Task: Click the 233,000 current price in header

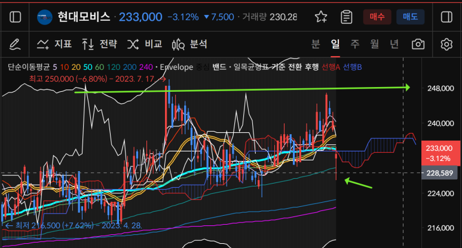Action: click(140, 17)
